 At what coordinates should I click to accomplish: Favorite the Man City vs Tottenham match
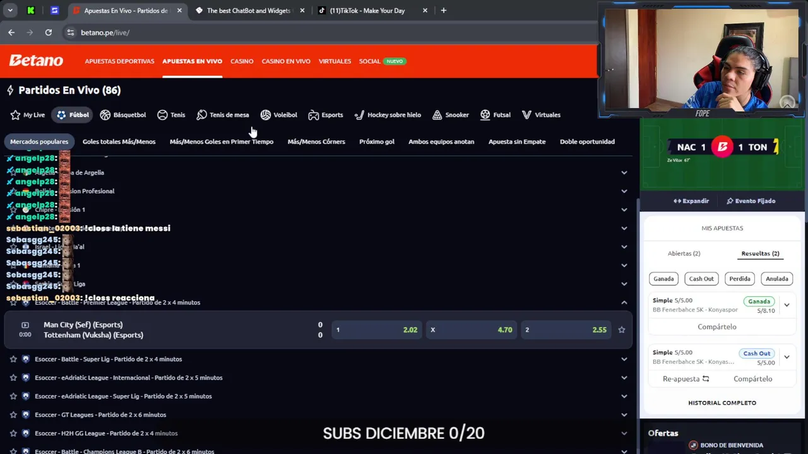coord(622,330)
